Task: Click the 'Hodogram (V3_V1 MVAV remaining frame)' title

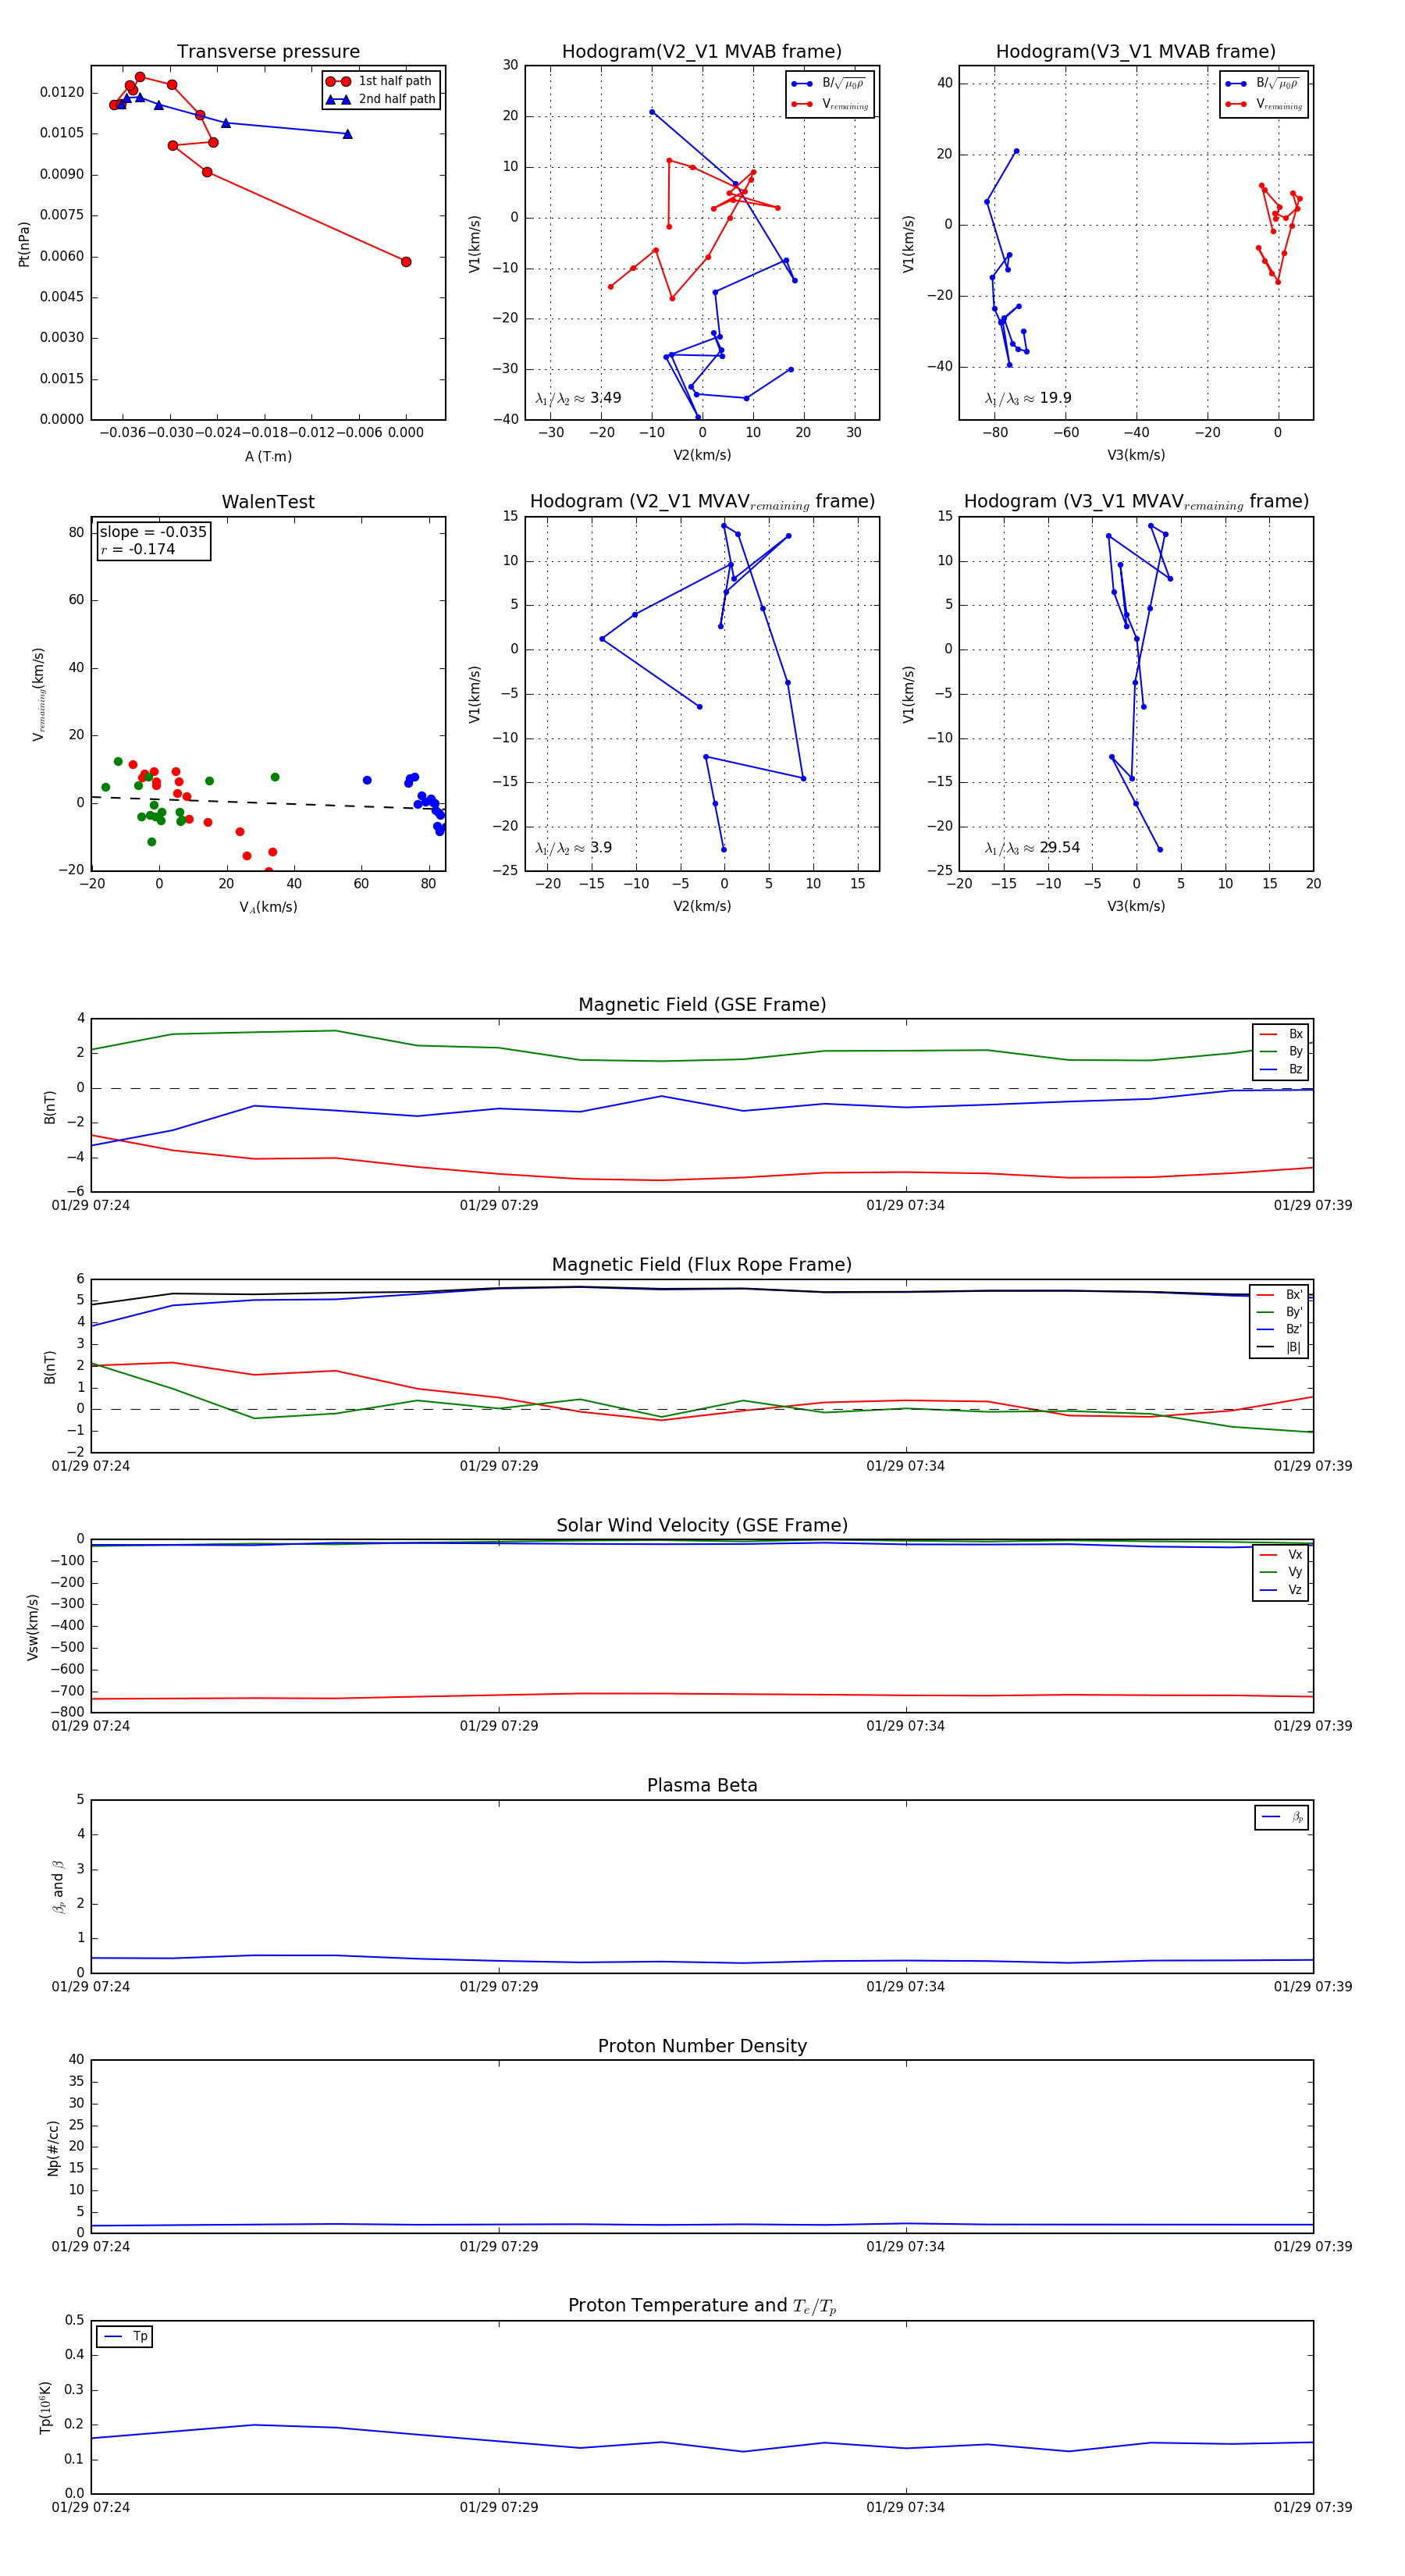Action: pyautogui.click(x=1136, y=502)
